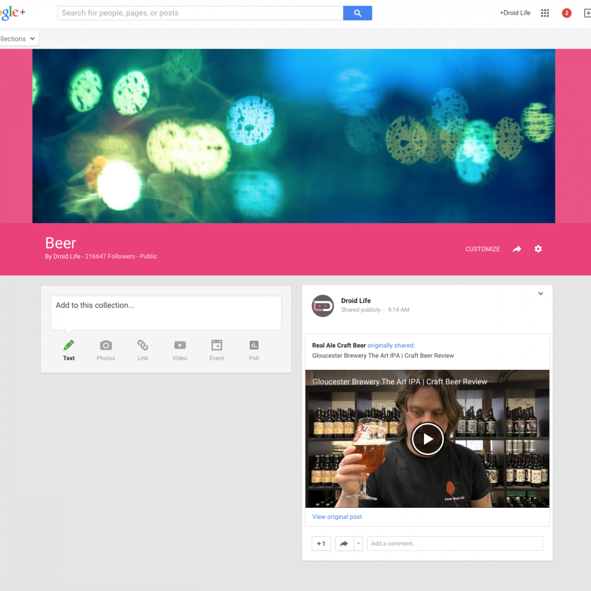This screenshot has width=591, height=591.
Task: Click the Beer collection title
Action: pos(61,243)
